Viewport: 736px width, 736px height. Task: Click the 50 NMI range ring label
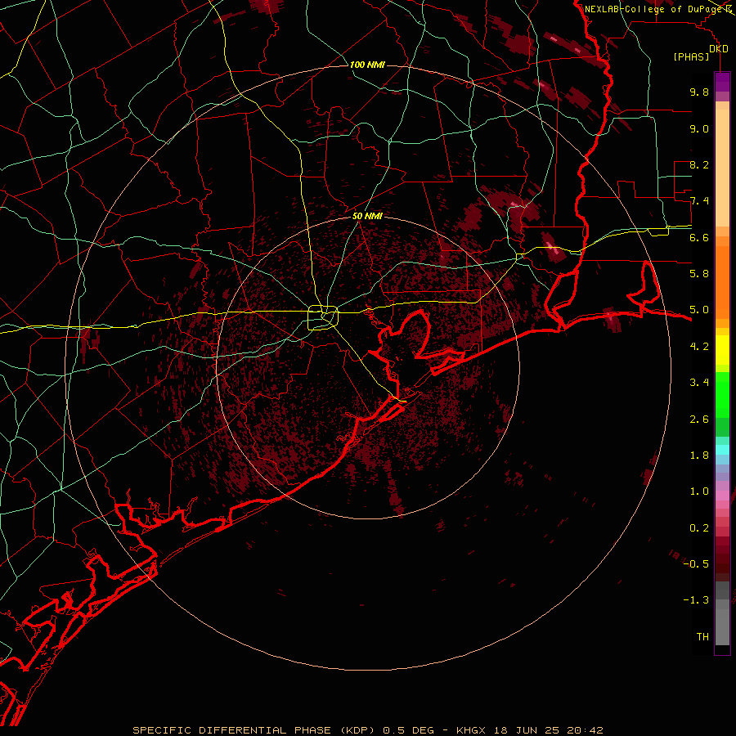pyautogui.click(x=367, y=216)
